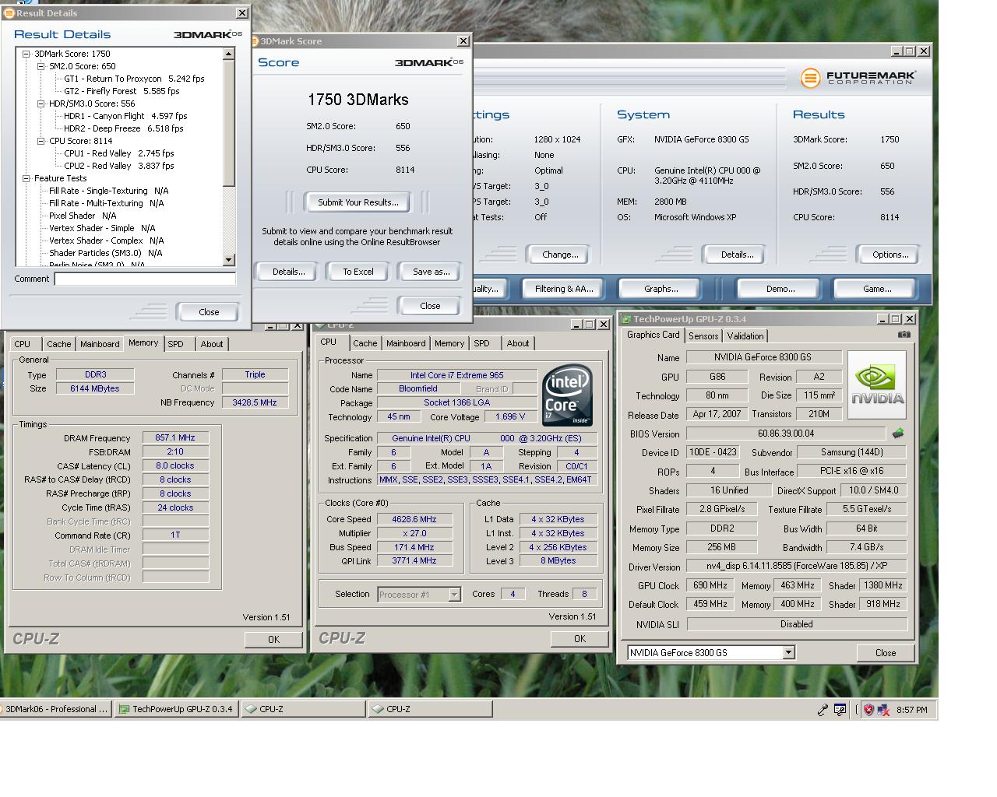Collapse the CPU Score: 8114 tree node
Image resolution: width=997 pixels, height=797 pixels.
click(x=41, y=141)
